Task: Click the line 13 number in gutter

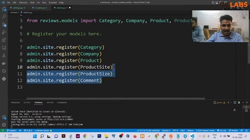Action: [x=20, y=87]
